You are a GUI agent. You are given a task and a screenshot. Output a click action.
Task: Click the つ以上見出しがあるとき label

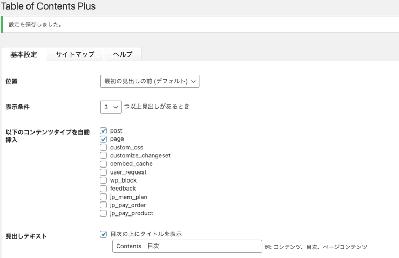click(157, 107)
